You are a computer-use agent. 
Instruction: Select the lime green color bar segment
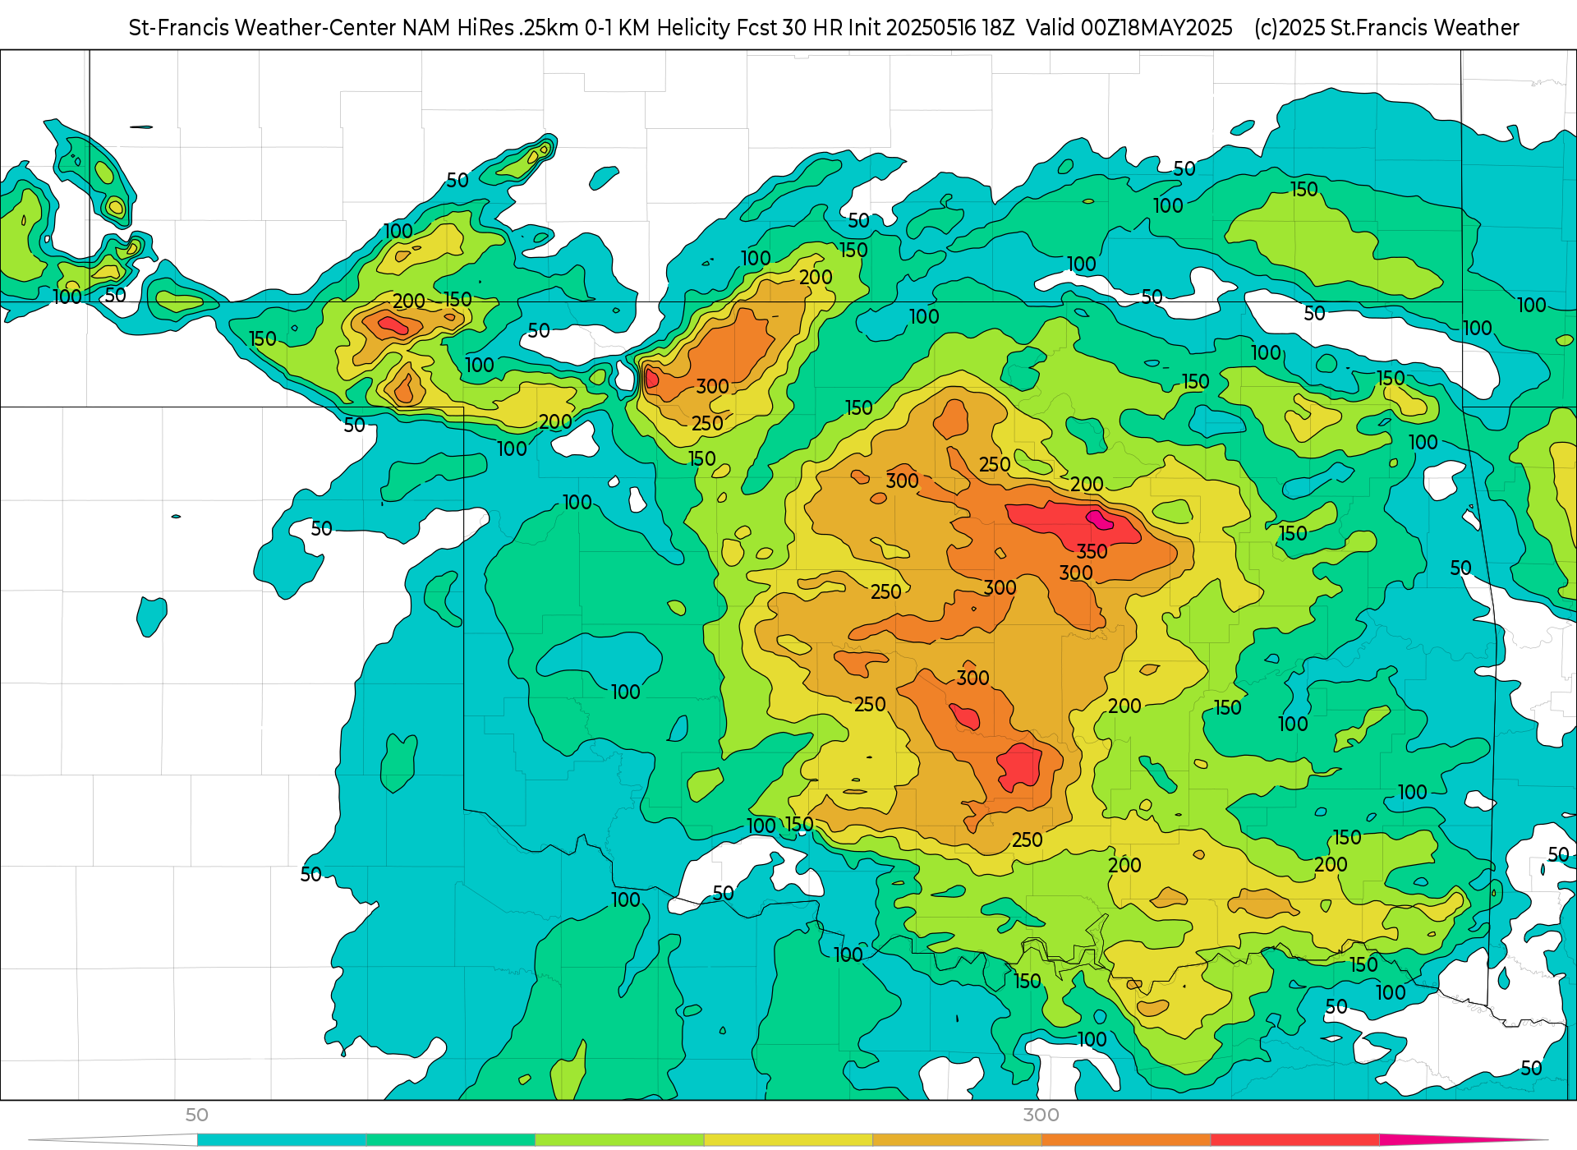point(619,1140)
